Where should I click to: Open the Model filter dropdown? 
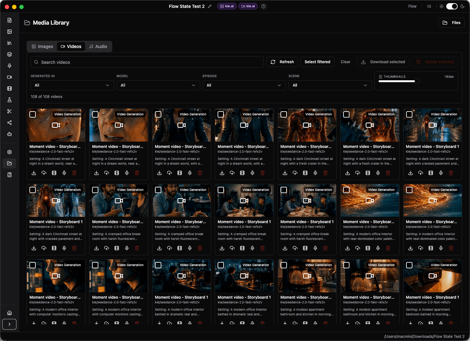point(158,85)
